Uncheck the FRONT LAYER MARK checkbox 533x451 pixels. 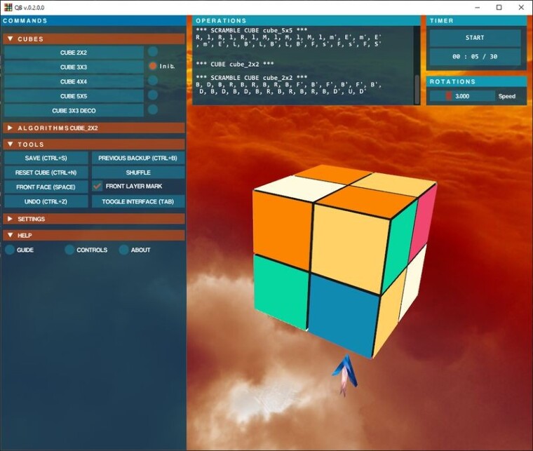point(97,187)
